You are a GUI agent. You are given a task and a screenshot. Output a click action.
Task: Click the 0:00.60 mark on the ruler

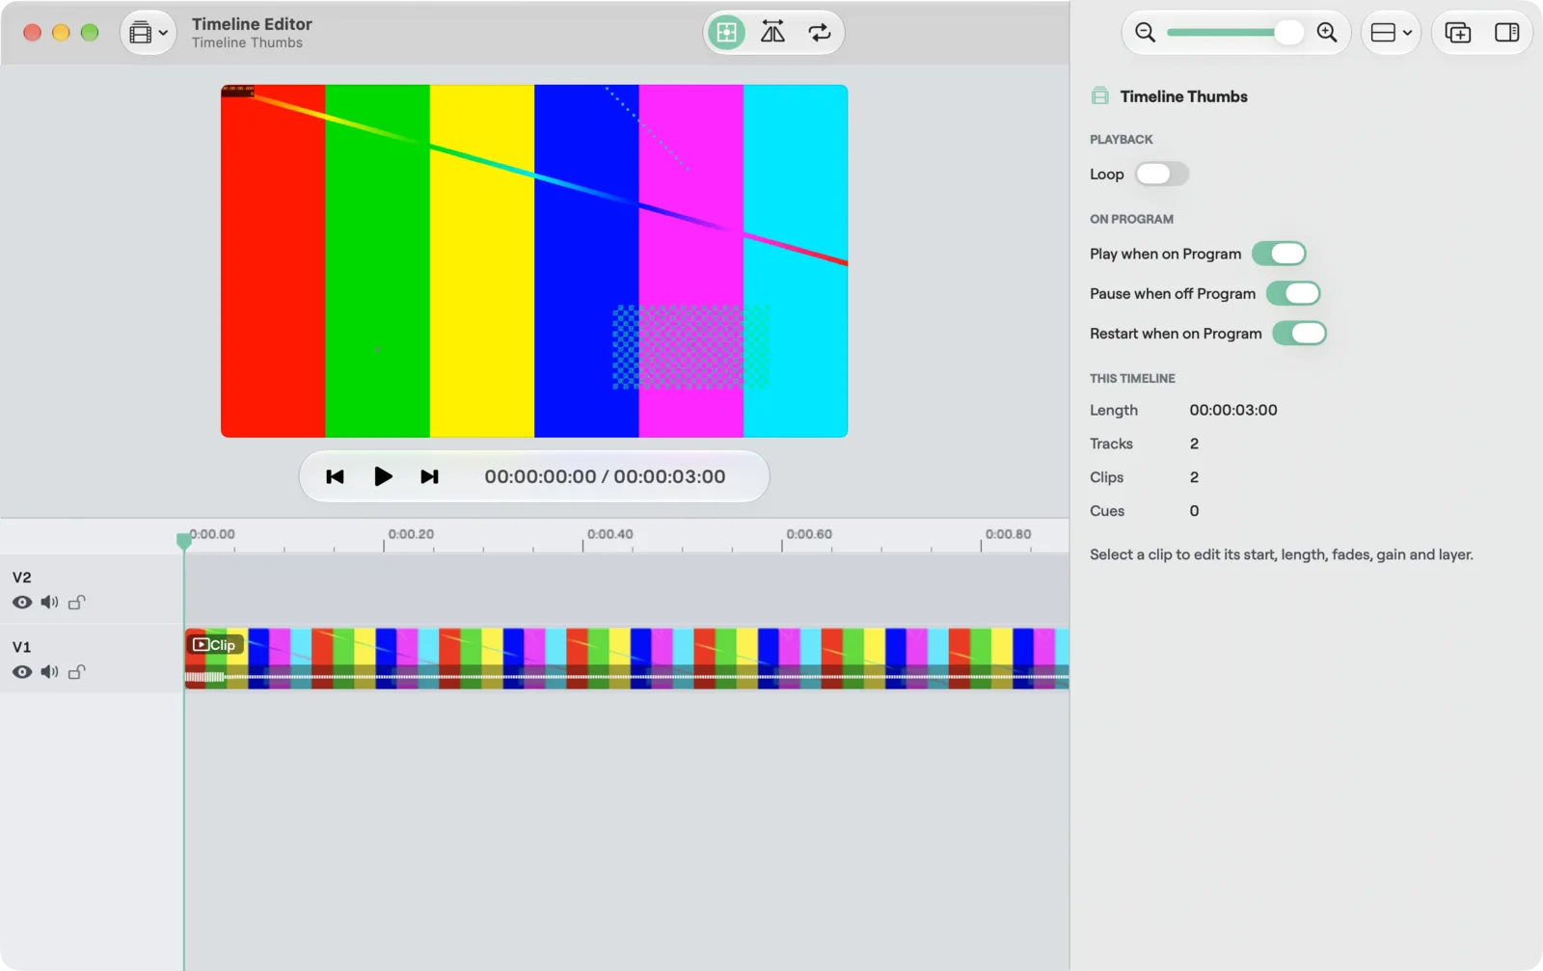(809, 534)
